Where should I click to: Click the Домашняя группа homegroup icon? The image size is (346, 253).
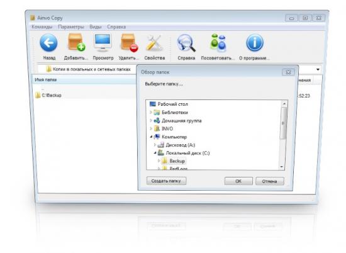pyautogui.click(x=157, y=121)
